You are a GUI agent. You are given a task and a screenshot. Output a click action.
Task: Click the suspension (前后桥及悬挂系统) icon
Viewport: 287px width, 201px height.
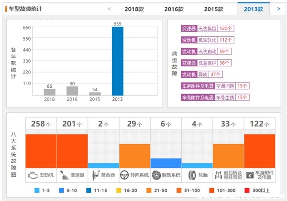pos(218,175)
